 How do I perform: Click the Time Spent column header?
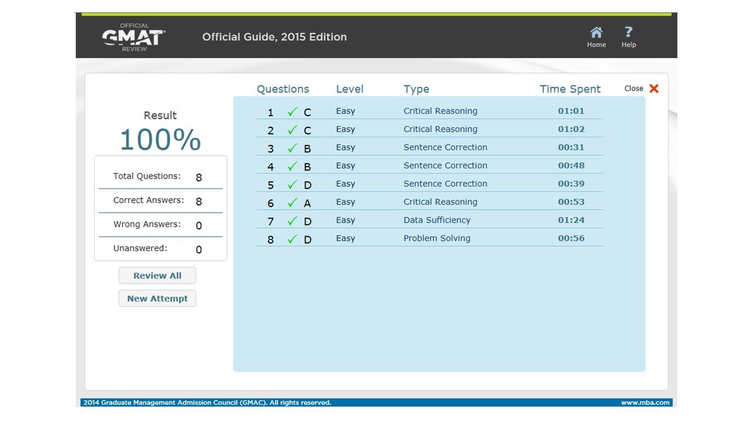[570, 89]
